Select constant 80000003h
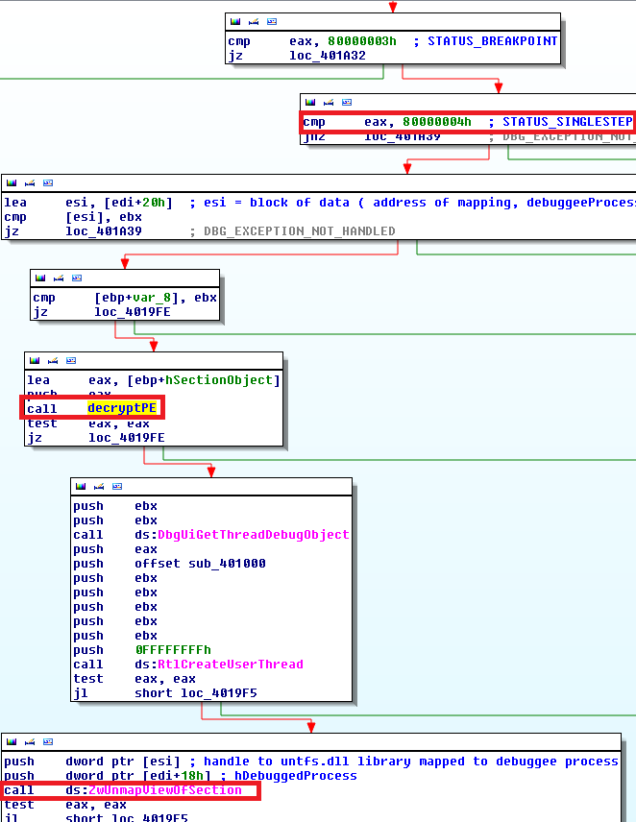The width and height of the screenshot is (636, 822). [362, 41]
